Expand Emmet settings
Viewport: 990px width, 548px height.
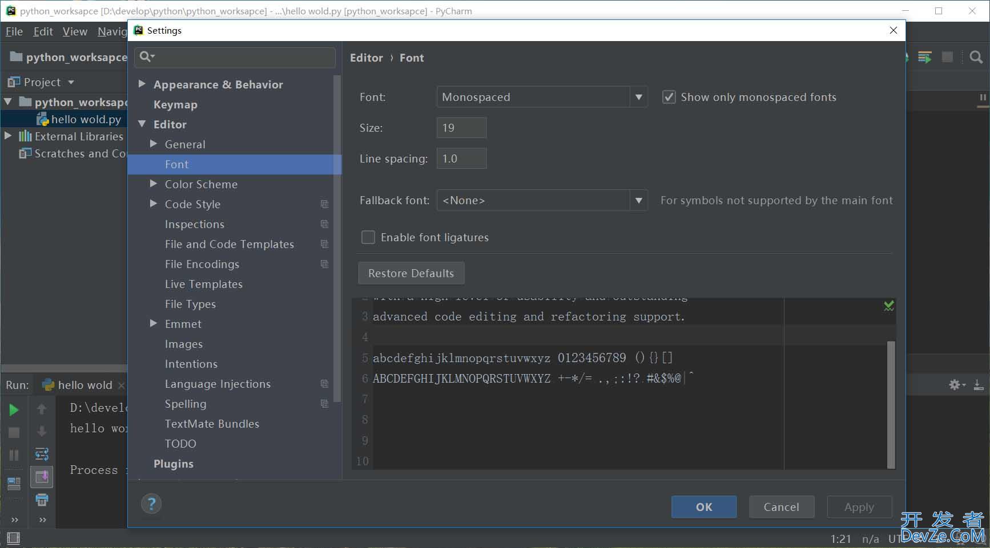[154, 323]
